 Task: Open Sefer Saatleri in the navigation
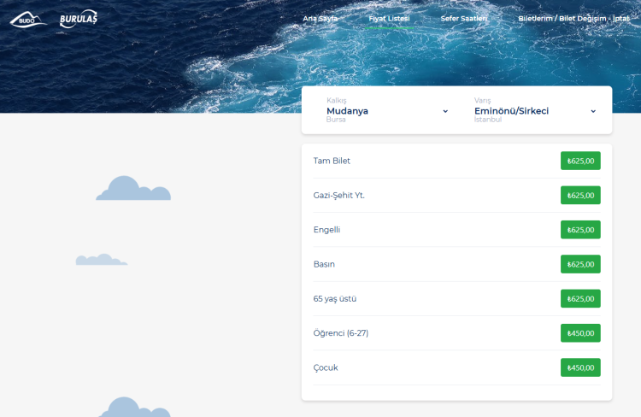coord(464,18)
